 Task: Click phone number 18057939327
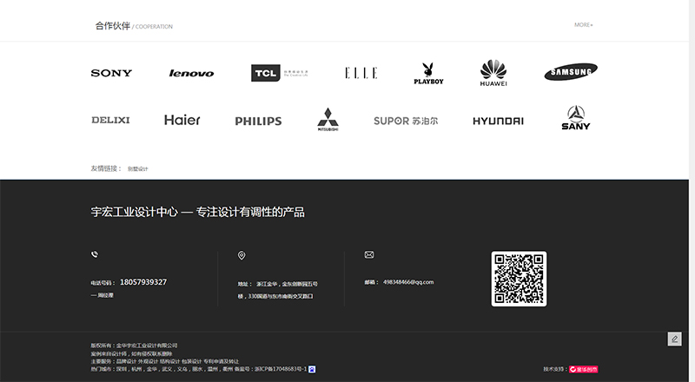(x=143, y=282)
